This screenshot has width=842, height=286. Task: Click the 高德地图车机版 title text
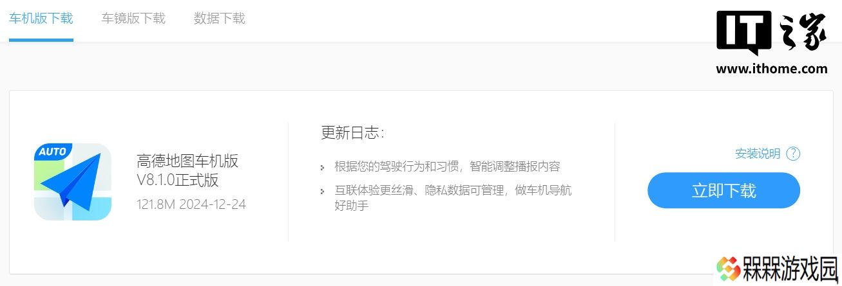(187, 161)
